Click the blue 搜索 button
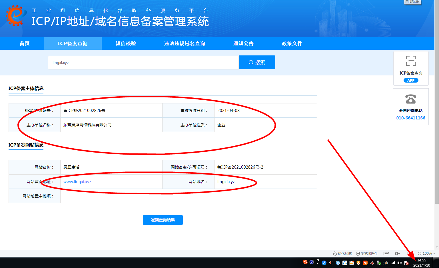Image resolution: width=439 pixels, height=268 pixels. pyautogui.click(x=257, y=62)
